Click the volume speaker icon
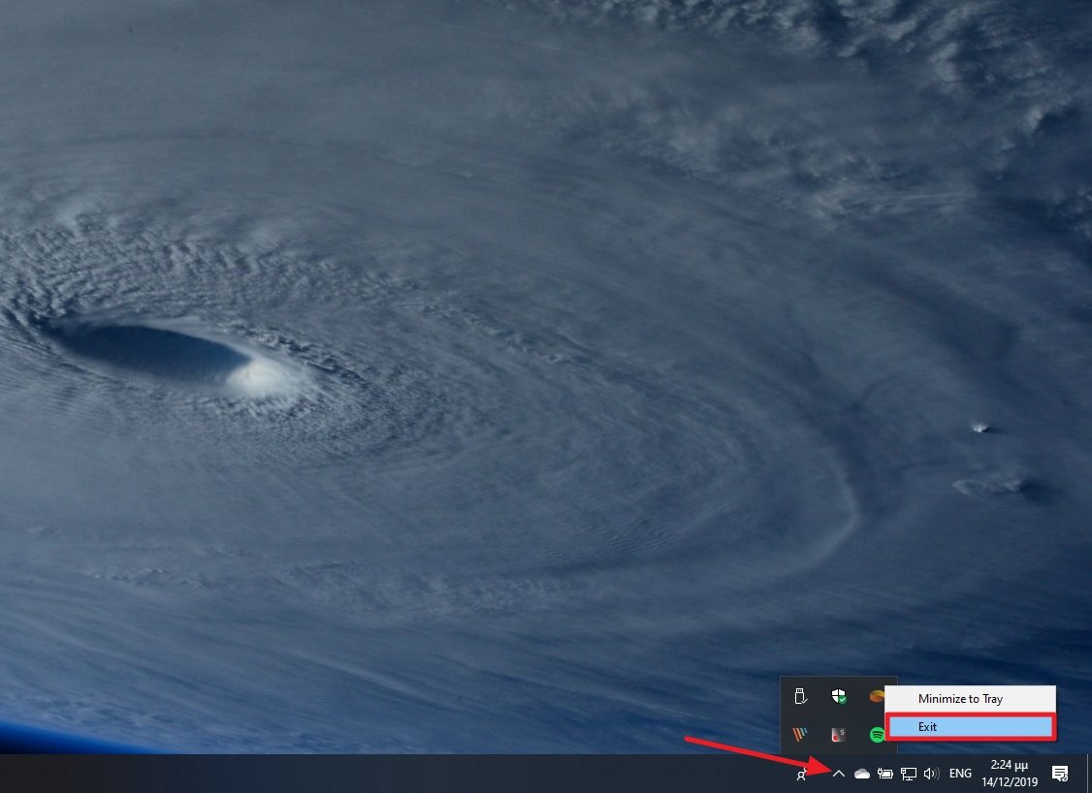 [x=932, y=774]
